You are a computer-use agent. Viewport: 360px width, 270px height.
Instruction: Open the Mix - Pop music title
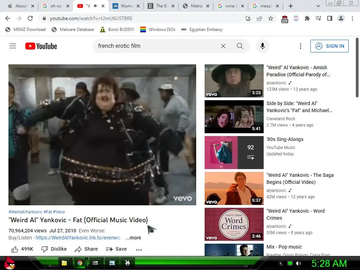(x=284, y=247)
